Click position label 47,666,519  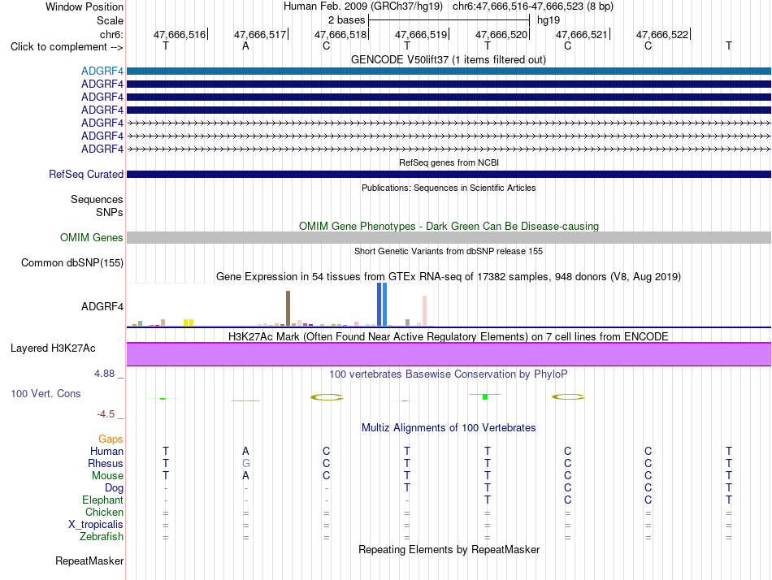(421, 34)
